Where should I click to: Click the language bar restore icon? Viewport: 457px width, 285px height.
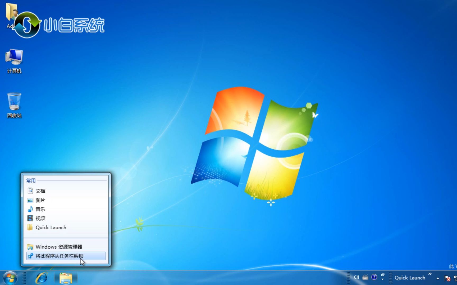(x=383, y=275)
